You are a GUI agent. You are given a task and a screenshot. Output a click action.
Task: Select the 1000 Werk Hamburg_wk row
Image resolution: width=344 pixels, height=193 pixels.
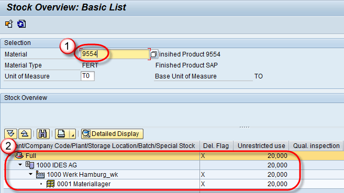[174, 174]
